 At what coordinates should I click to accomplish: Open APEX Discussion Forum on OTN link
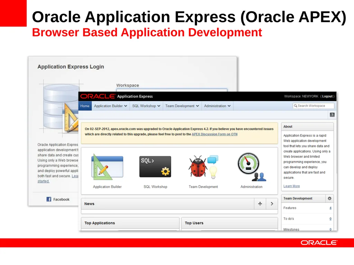214,134
